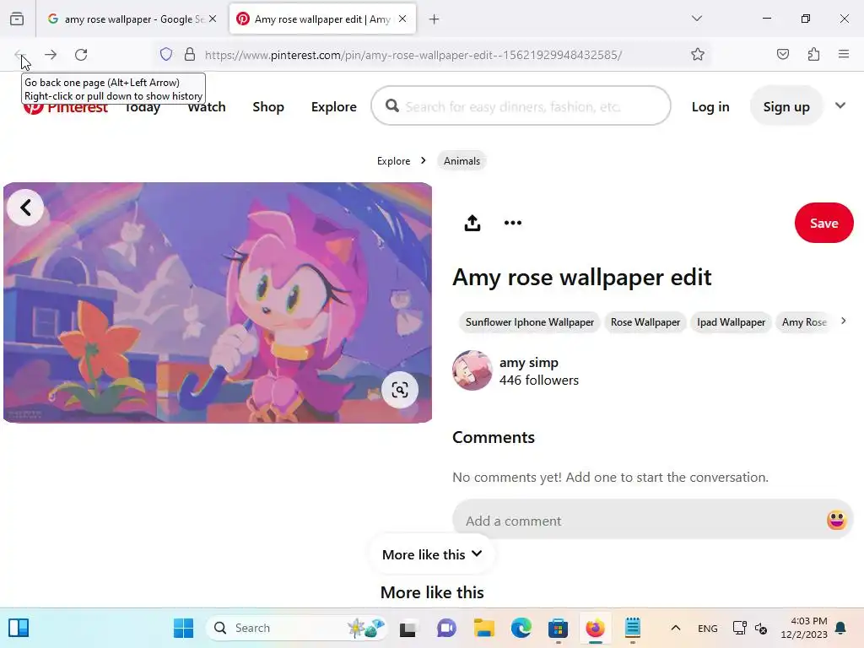The image size is (864, 648).
Task: Open the clock and date 4:03 PM
Action: tap(804, 628)
